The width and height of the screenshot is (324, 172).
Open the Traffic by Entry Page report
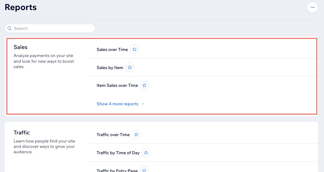pos(117,170)
